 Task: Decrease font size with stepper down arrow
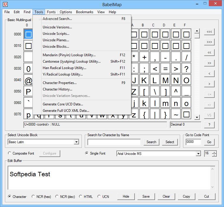click(214, 155)
